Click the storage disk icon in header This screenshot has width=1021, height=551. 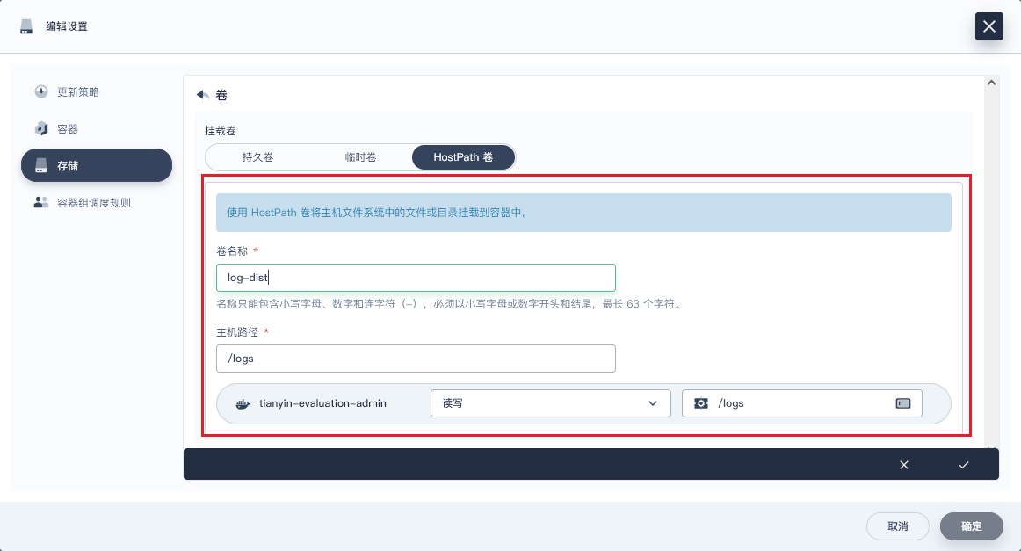click(26, 26)
